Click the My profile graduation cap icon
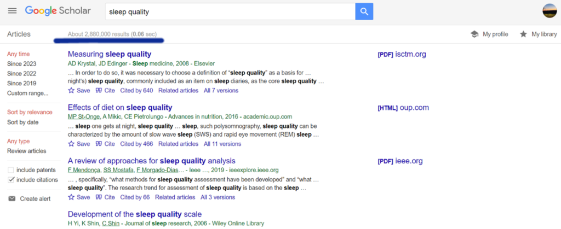Viewport: 561px width, 229px height. pos(474,34)
